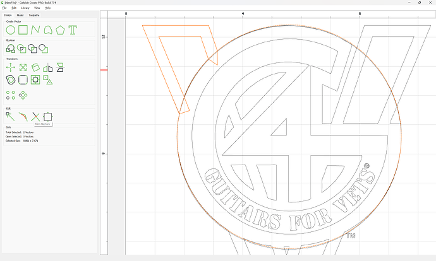Image resolution: width=436 pixels, height=261 pixels.
Task: Open the Help menu
Action: (x=48, y=8)
